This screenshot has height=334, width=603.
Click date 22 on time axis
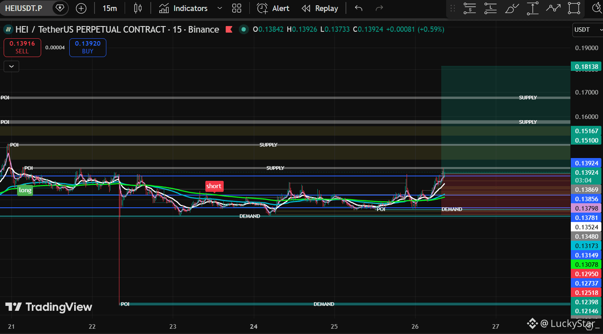click(92, 326)
